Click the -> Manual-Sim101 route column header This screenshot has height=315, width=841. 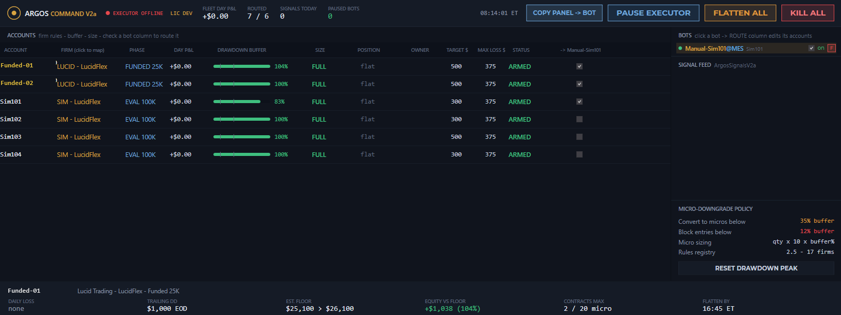tap(581, 50)
